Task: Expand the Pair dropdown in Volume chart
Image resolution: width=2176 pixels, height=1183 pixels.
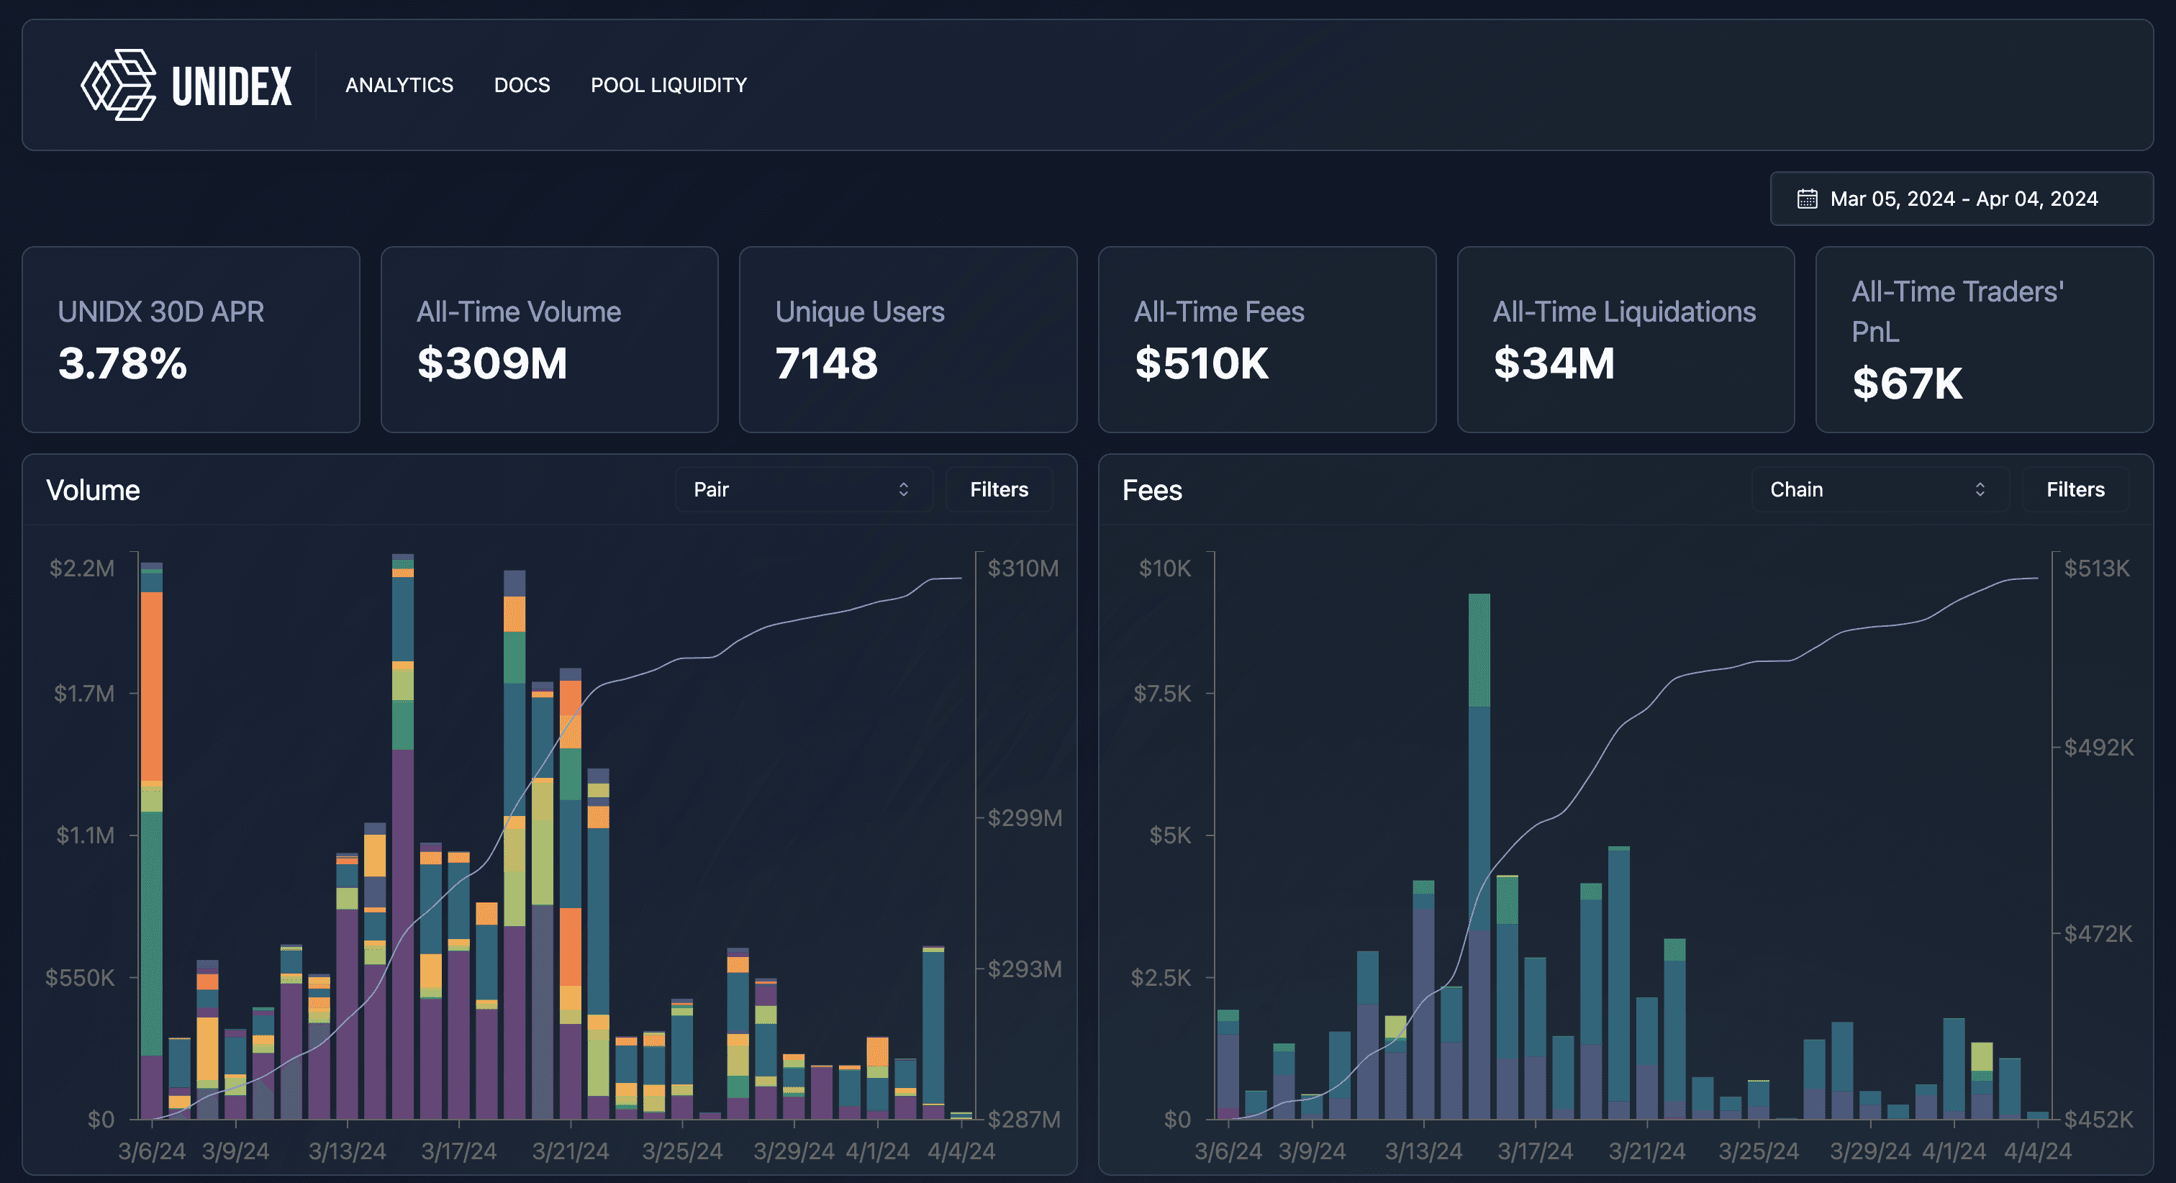Action: pos(803,489)
